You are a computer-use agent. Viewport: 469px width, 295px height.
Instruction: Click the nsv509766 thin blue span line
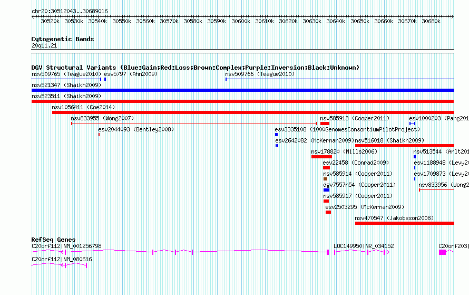pyautogui.click(x=340, y=79)
